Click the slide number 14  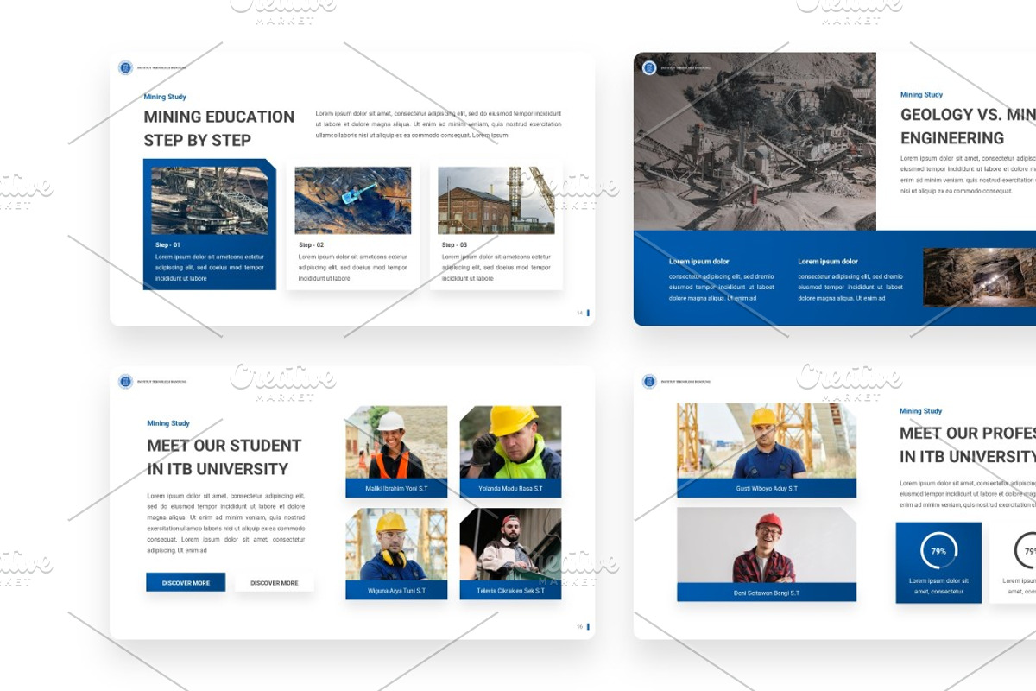point(580,313)
